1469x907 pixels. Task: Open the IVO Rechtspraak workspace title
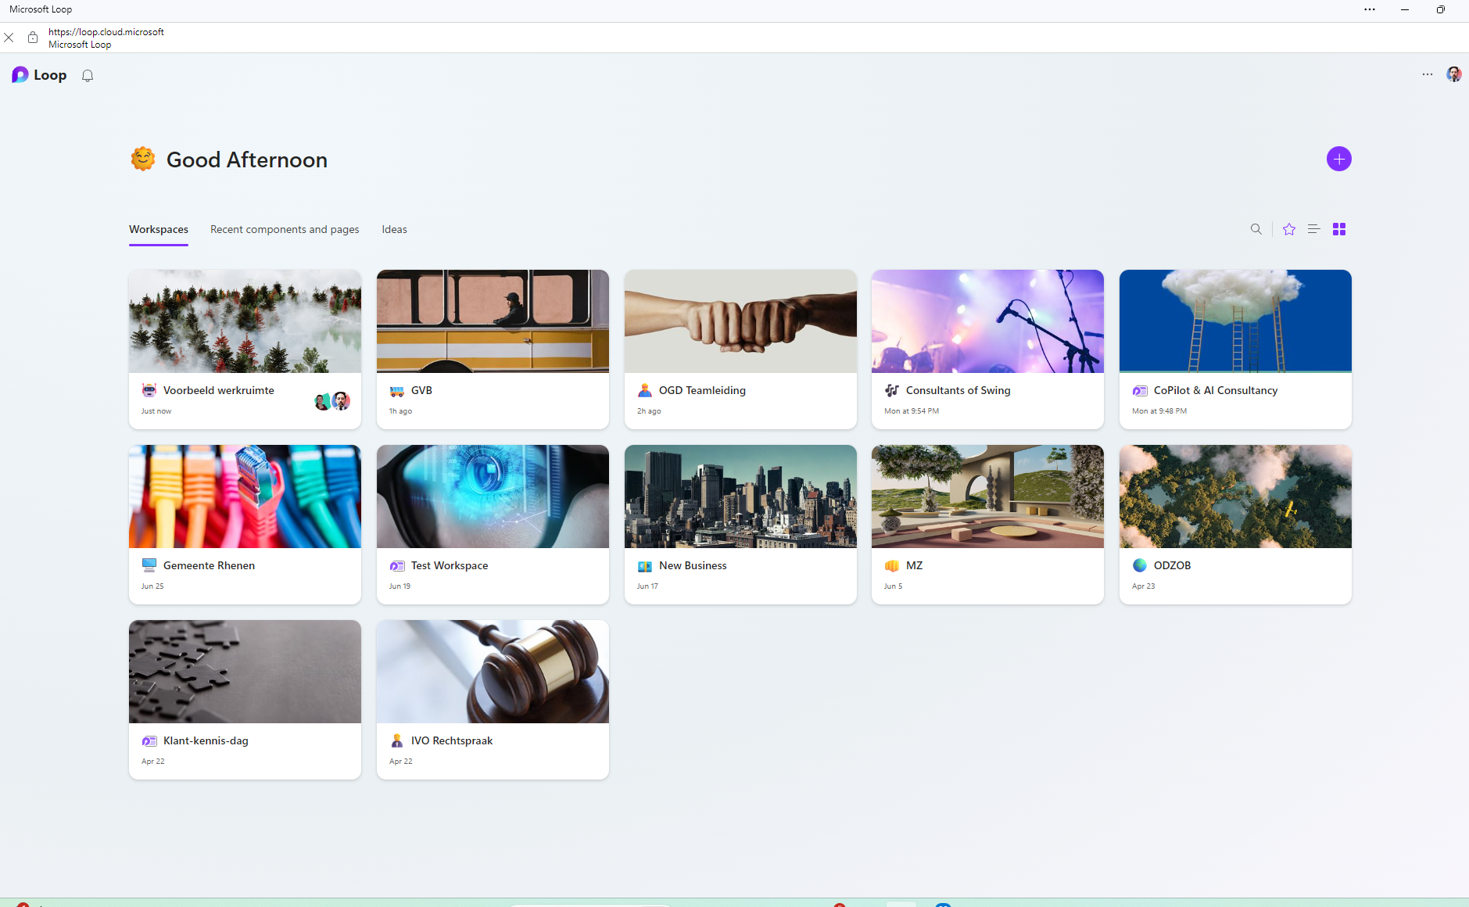pyautogui.click(x=452, y=740)
